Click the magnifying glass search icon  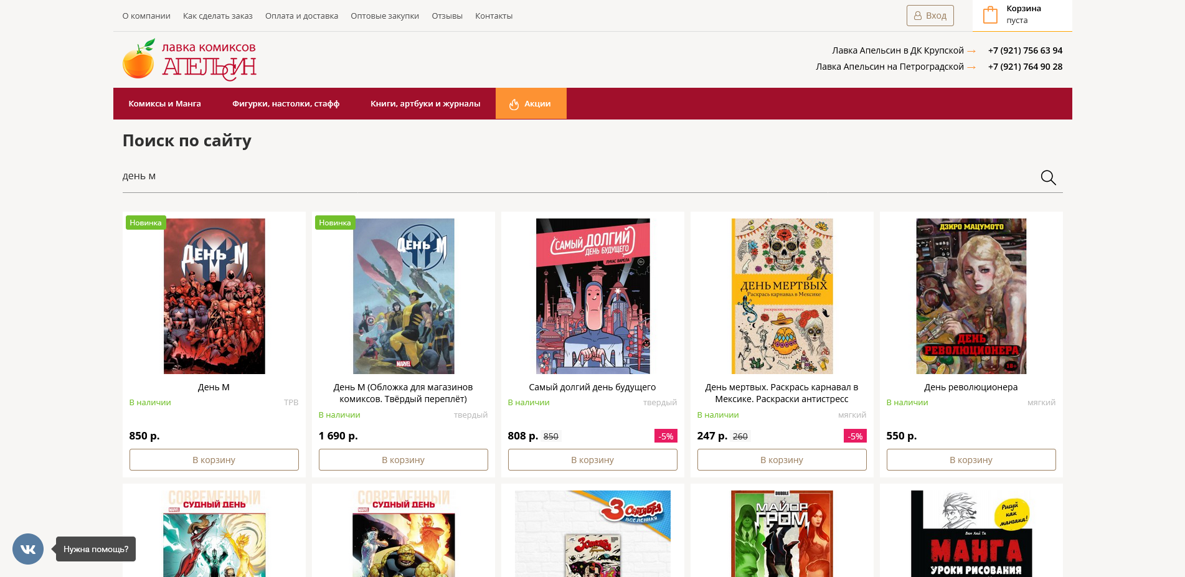(x=1048, y=178)
